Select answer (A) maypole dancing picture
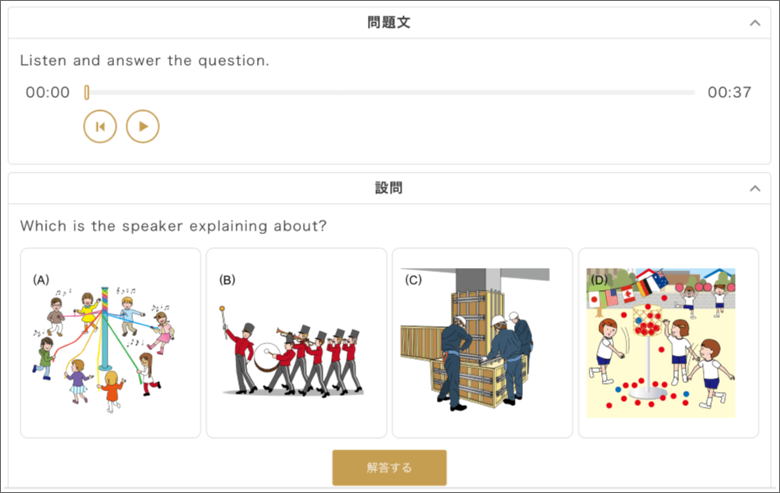The height and width of the screenshot is (493, 780). coord(111,343)
